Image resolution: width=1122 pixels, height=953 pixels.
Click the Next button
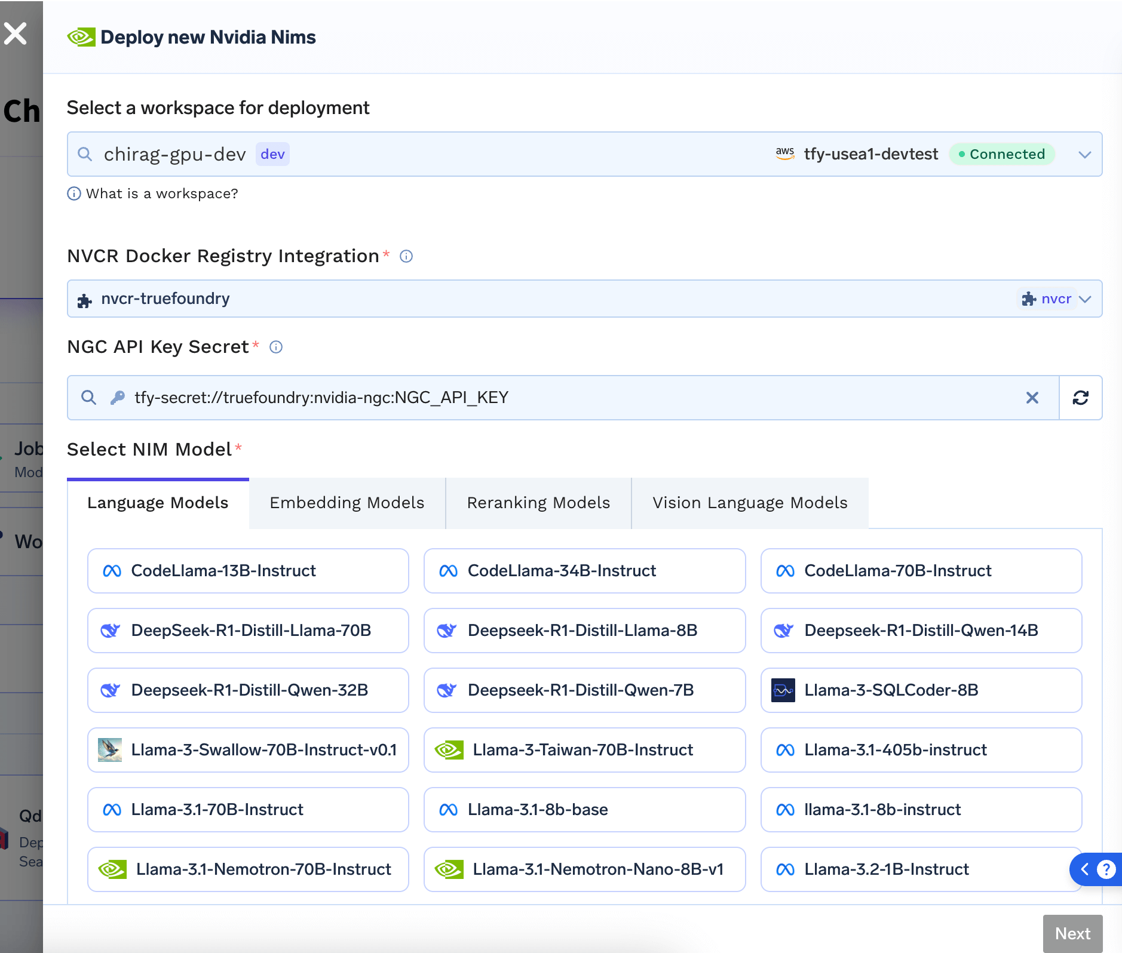coord(1072,933)
